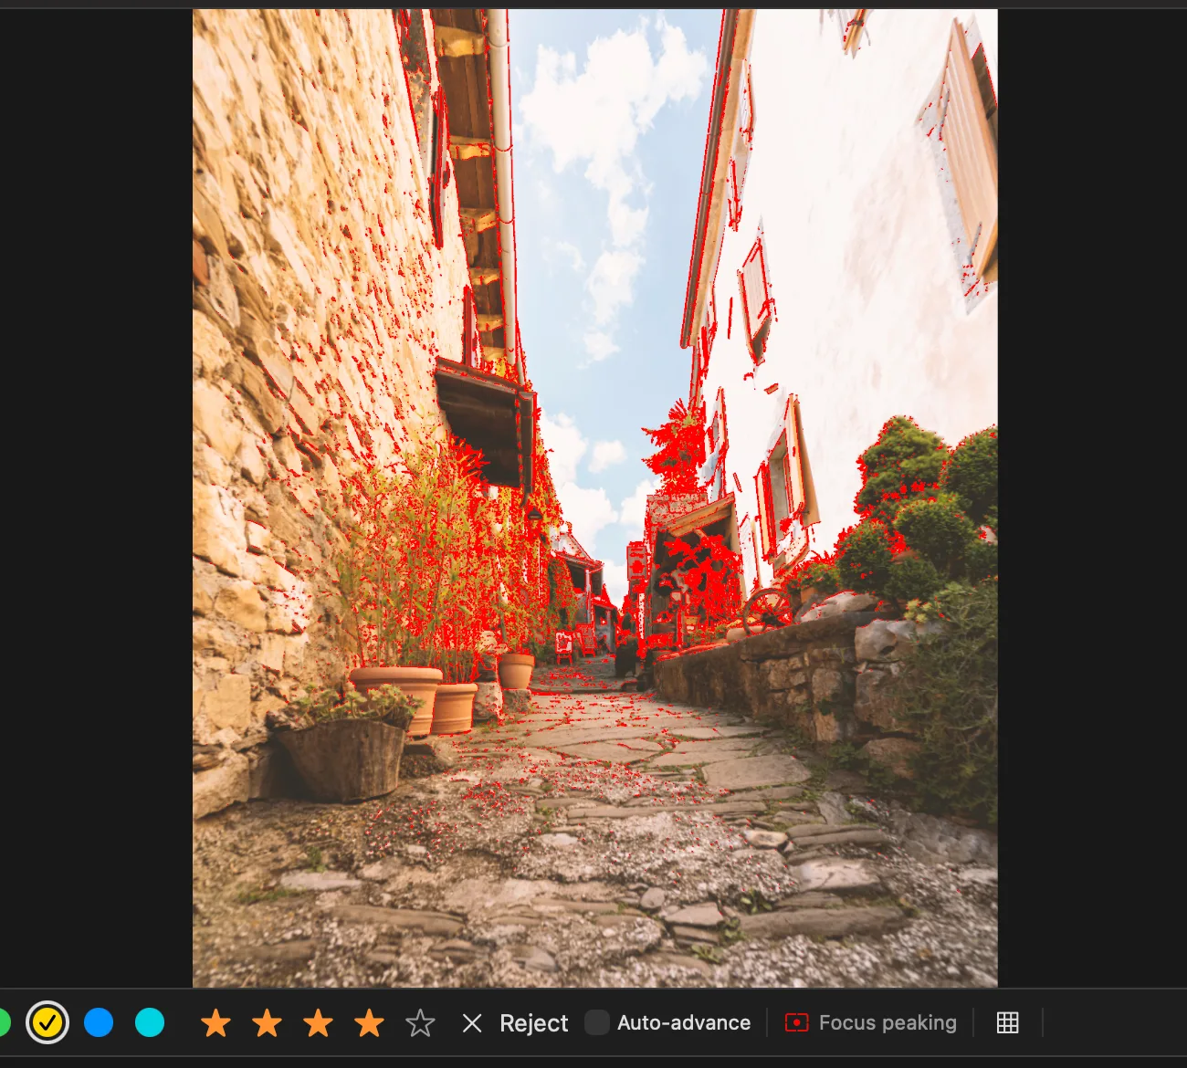Viewport: 1187px width, 1068px height.
Task: Set rating to four stars
Action: (369, 1023)
